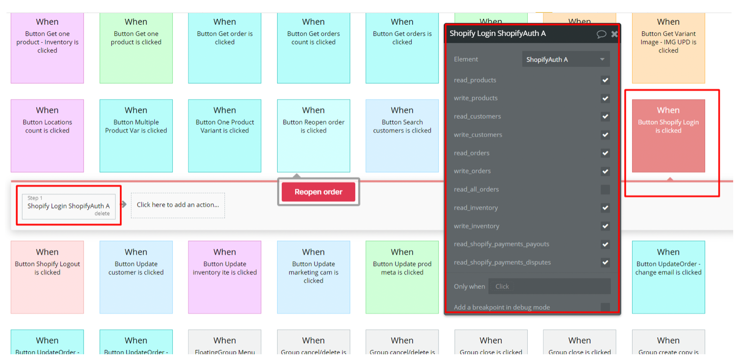The image size is (739, 362).
Task: Select the Step 1 Shopify Login ShopifyAuth A action
Action: click(68, 206)
